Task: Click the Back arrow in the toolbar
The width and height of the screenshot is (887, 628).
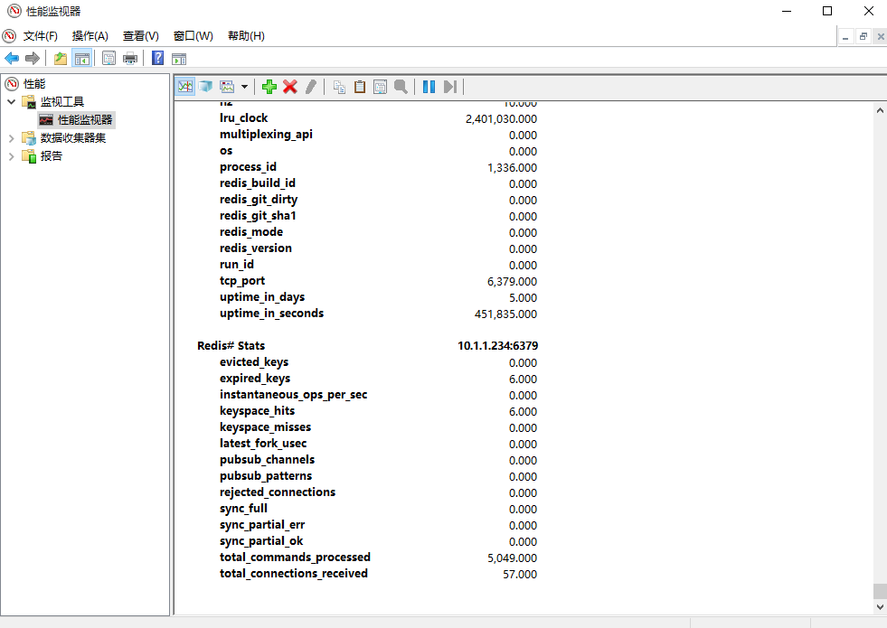Action: tap(12, 58)
